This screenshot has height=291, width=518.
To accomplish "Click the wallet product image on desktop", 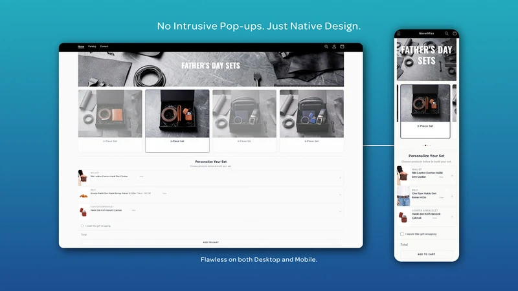I will (x=83, y=178).
